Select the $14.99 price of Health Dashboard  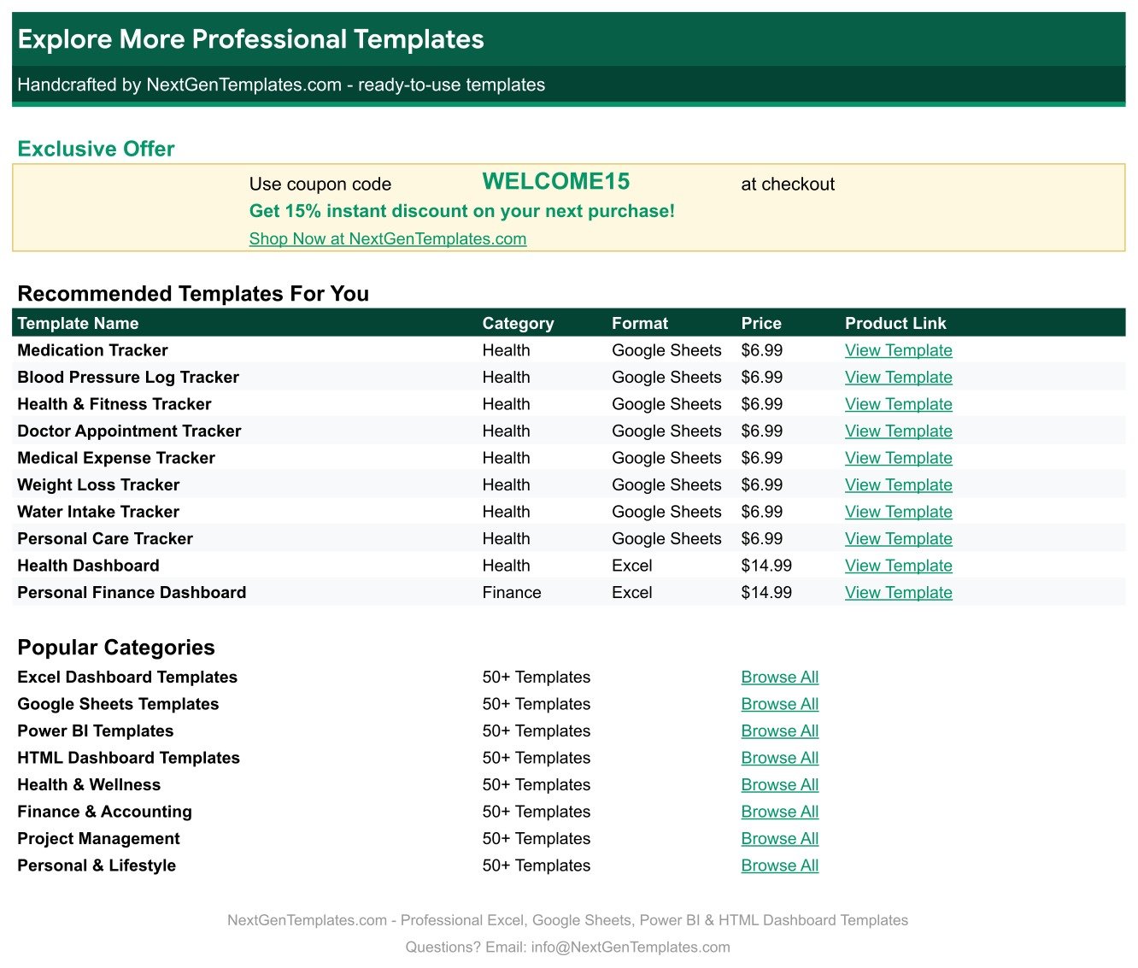(766, 566)
